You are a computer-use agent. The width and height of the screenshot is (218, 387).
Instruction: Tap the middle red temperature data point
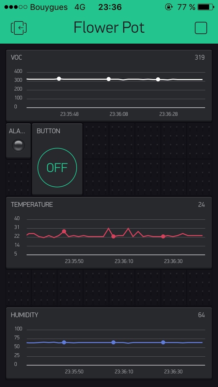(x=113, y=236)
